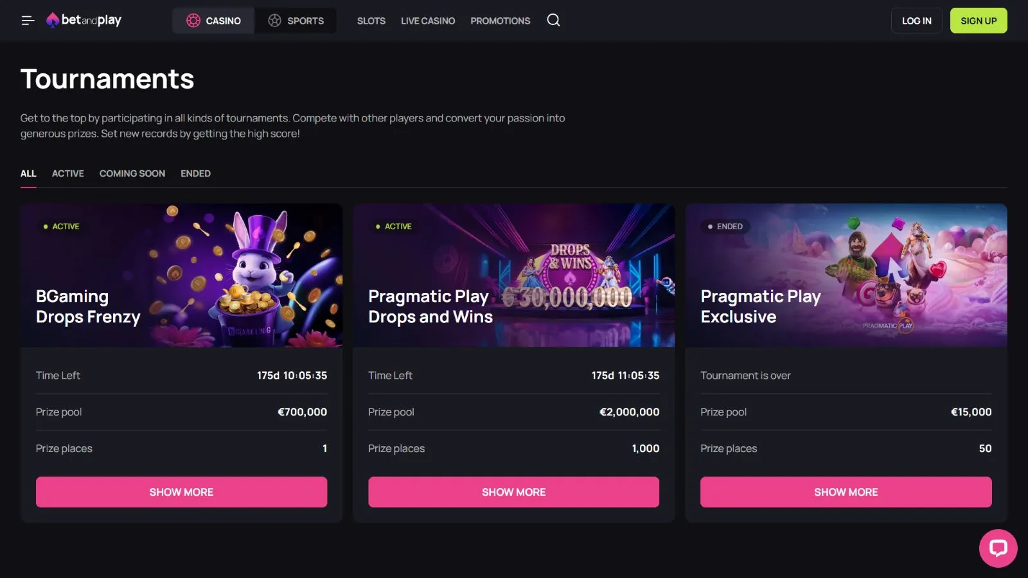The height and width of the screenshot is (578, 1028).
Task: Select the All tournaments tab
Action: tap(28, 173)
